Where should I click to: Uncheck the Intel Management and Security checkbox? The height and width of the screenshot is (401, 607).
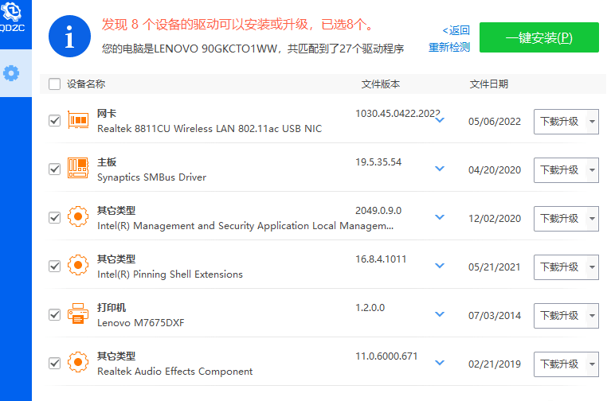55,218
